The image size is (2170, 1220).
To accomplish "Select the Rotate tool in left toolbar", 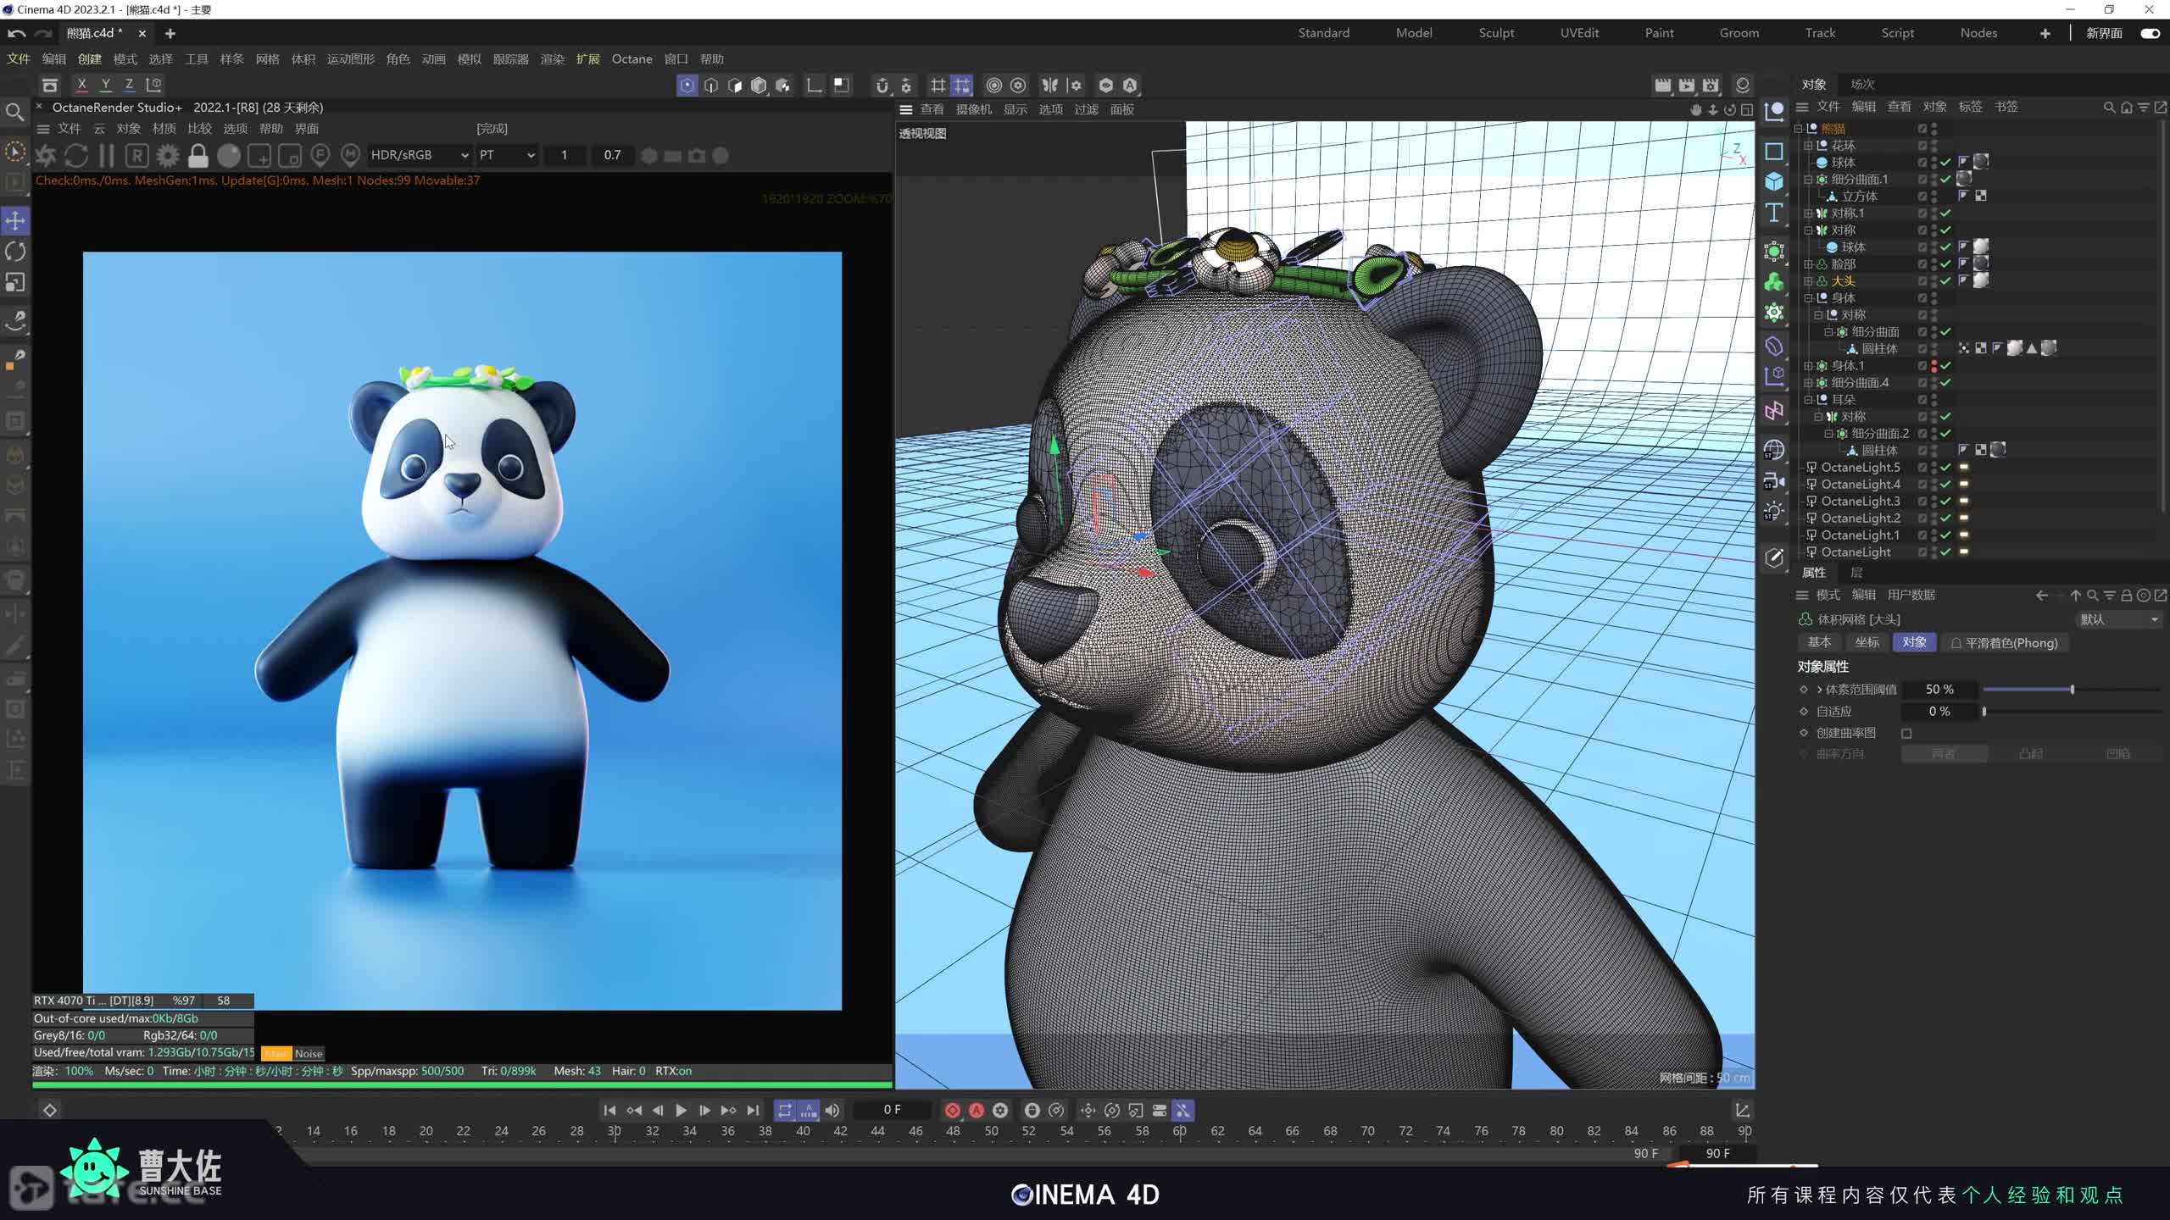I will [x=15, y=252].
